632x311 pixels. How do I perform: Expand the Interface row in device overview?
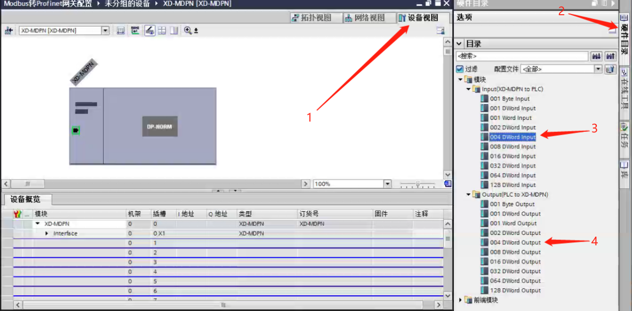tap(47, 233)
